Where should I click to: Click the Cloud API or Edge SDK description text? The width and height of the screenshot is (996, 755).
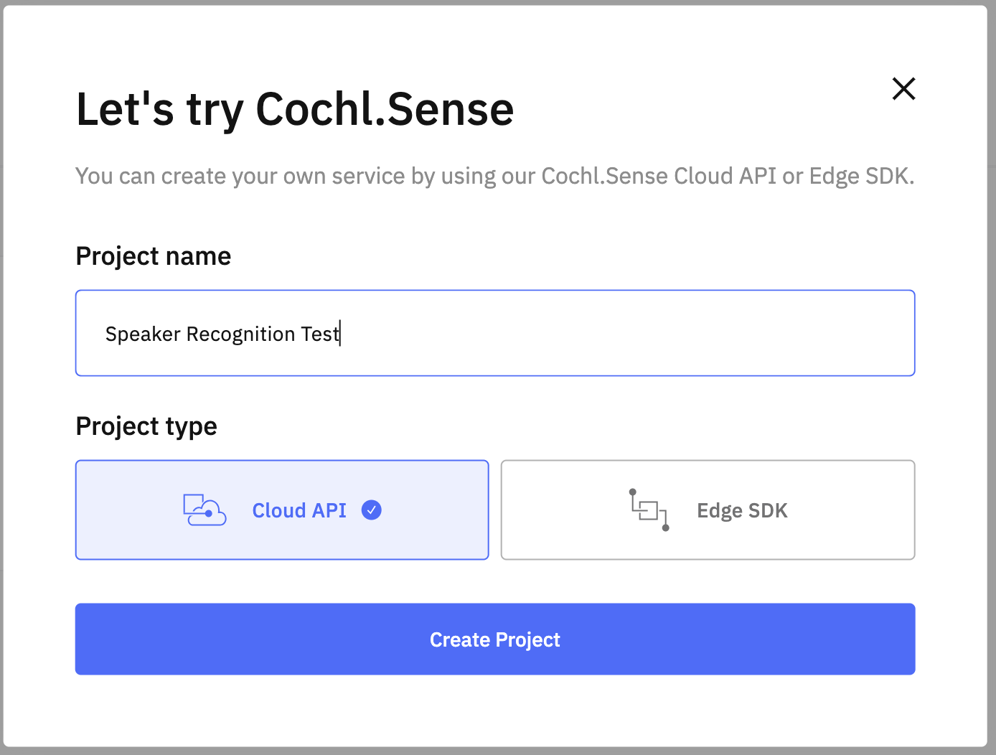[495, 176]
